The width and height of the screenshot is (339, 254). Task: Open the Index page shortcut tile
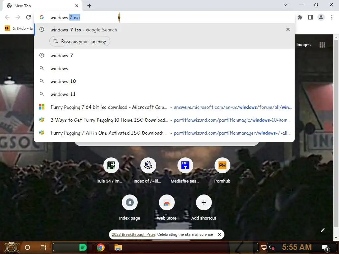click(x=129, y=208)
